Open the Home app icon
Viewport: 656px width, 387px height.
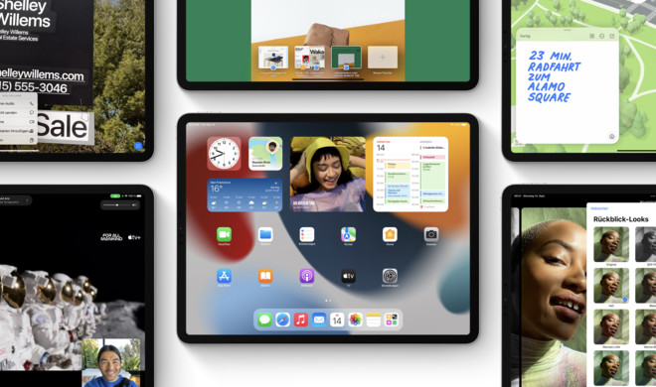coord(390,234)
